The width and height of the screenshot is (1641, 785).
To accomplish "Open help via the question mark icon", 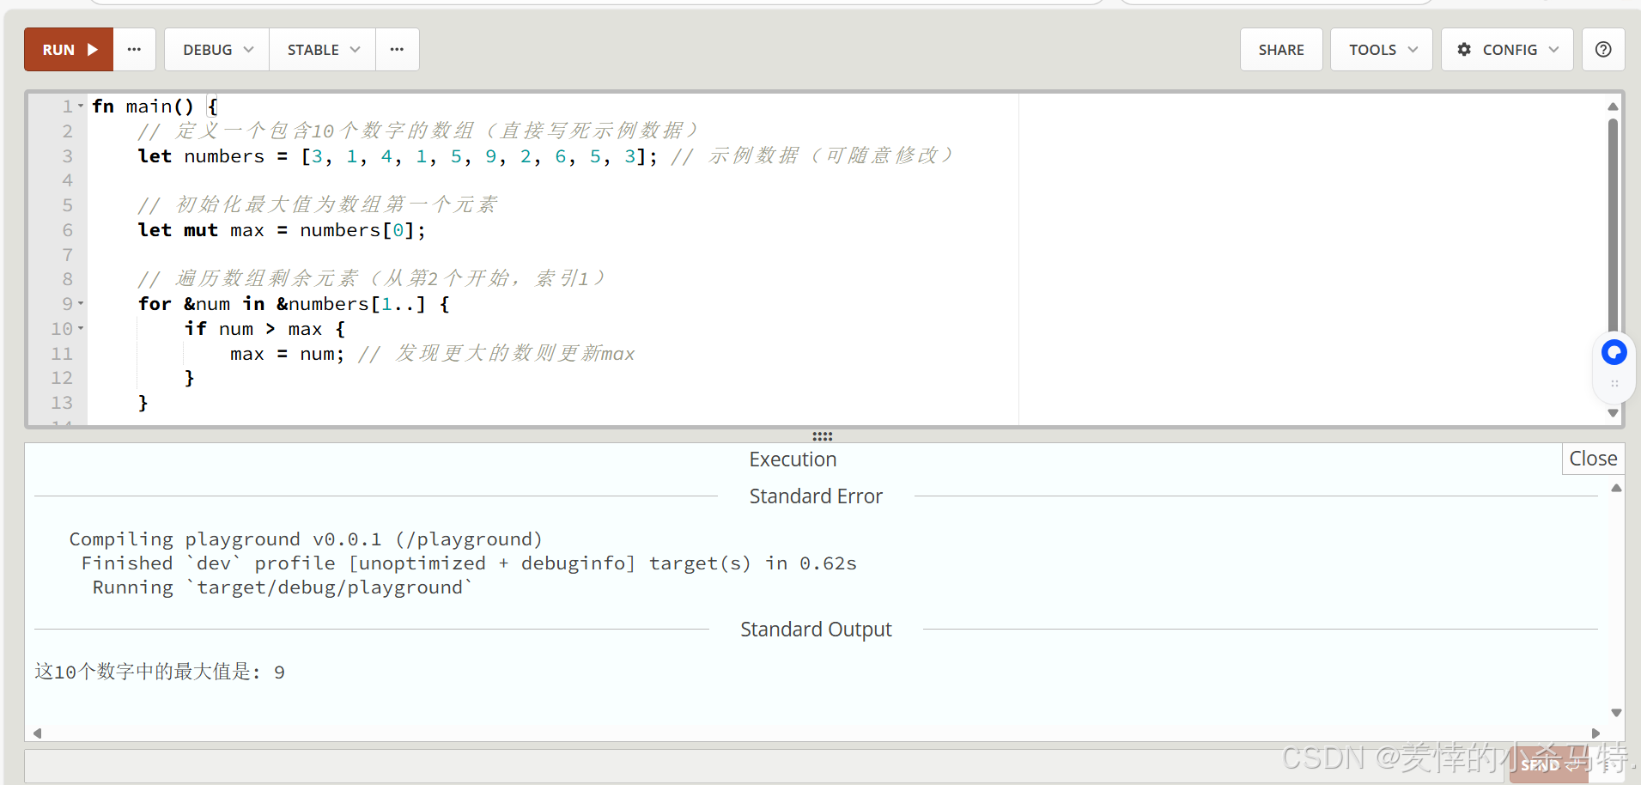I will tap(1603, 50).
